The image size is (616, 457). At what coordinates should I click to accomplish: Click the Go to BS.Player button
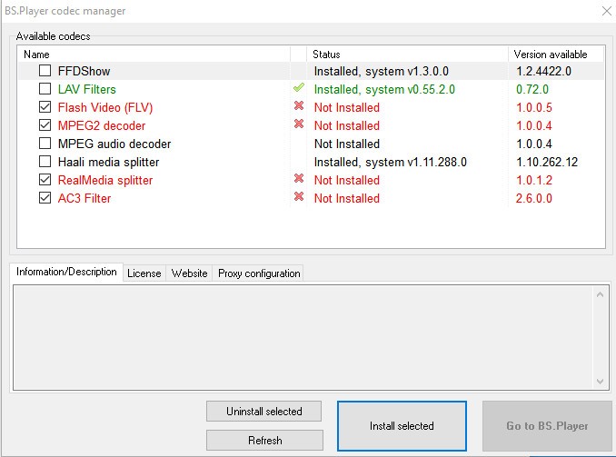(x=547, y=426)
